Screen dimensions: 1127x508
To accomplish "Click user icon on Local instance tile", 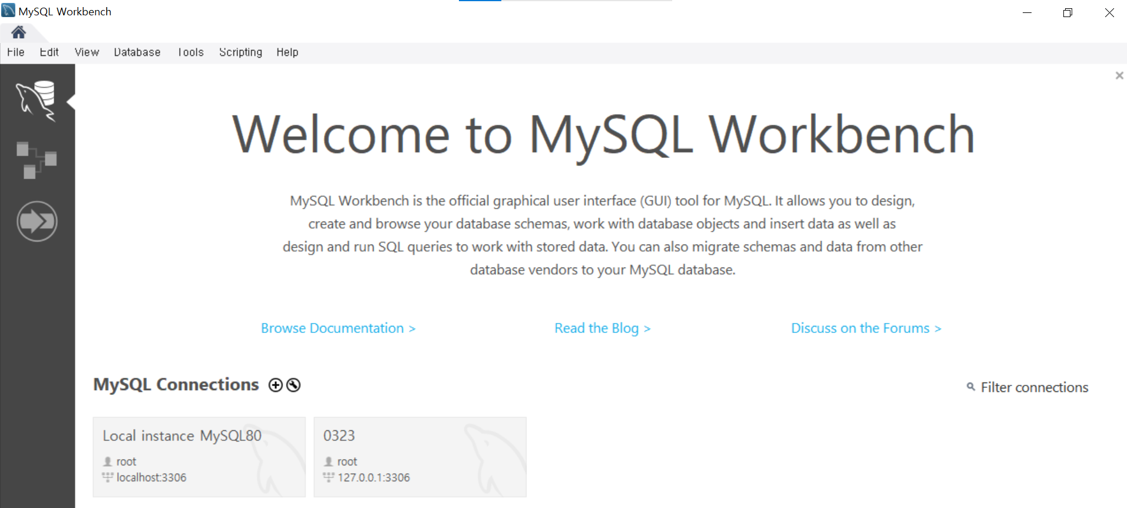I will [x=107, y=461].
